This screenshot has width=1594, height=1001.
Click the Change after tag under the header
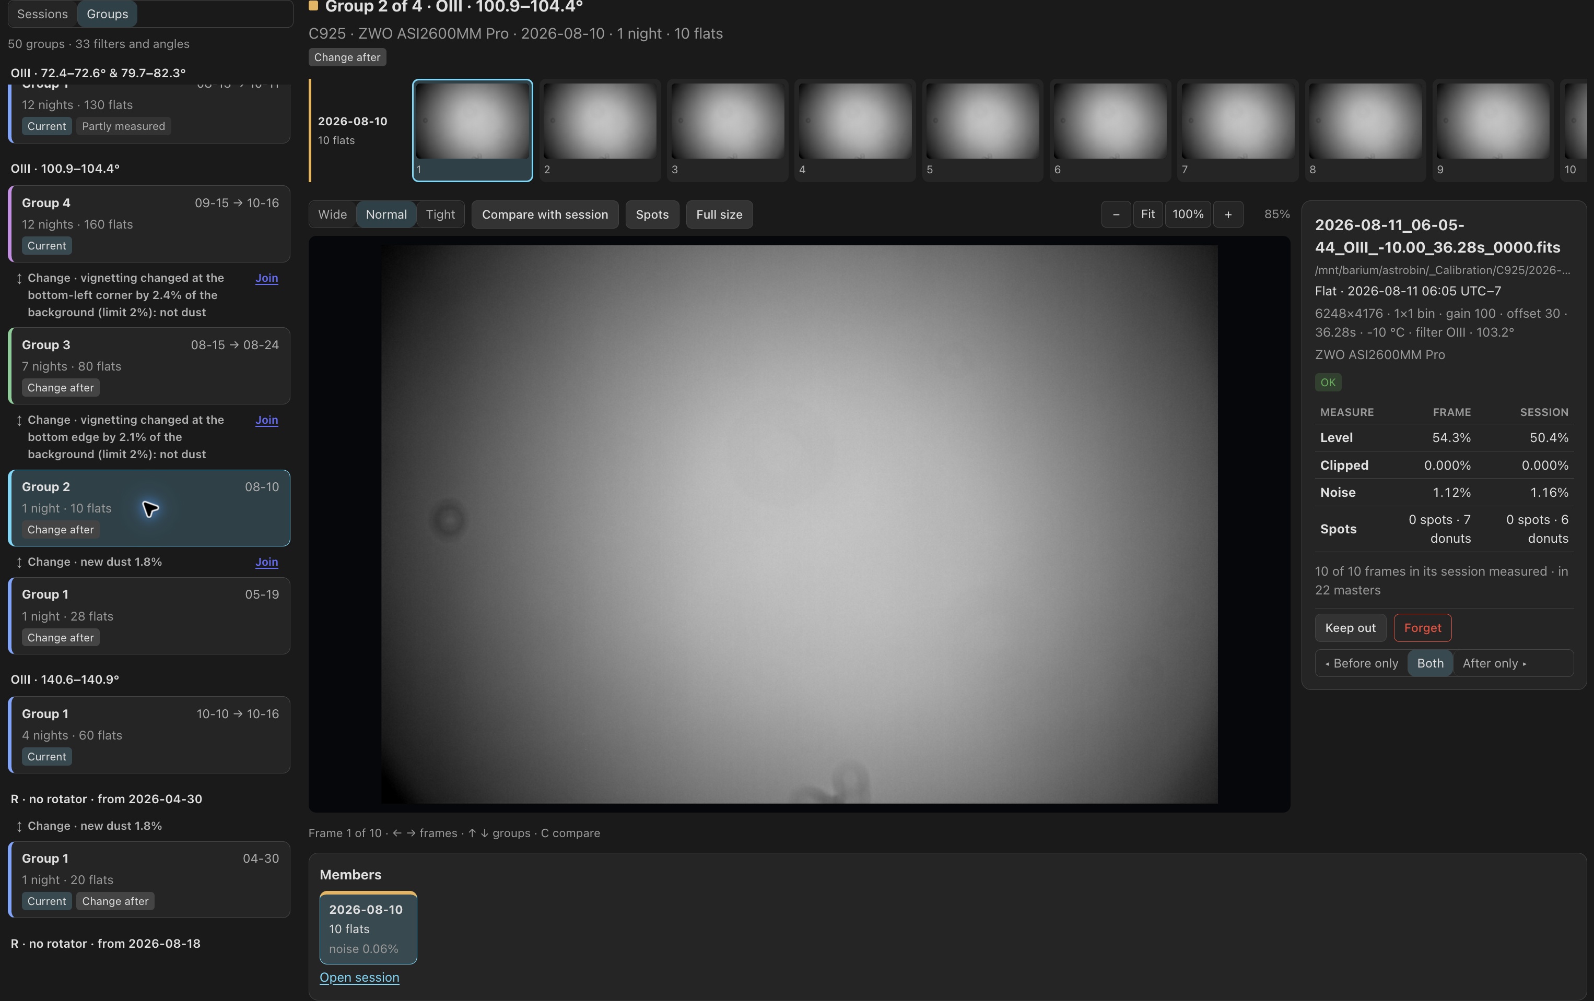[x=347, y=57]
